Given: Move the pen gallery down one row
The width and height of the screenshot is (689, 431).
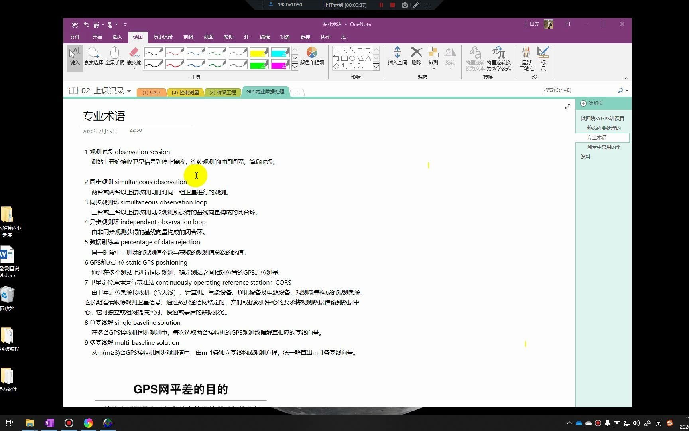Looking at the screenshot, I should click(295, 58).
